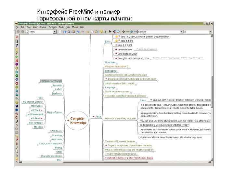Open the javaworld.com link node
Screen dimensions: 234x175
coord(124,49)
